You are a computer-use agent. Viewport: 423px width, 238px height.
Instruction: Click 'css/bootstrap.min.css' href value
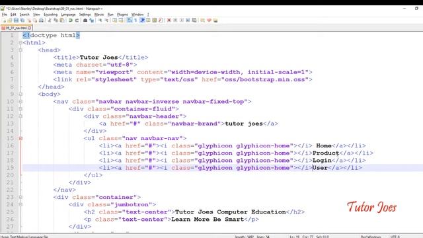[x=265, y=79]
